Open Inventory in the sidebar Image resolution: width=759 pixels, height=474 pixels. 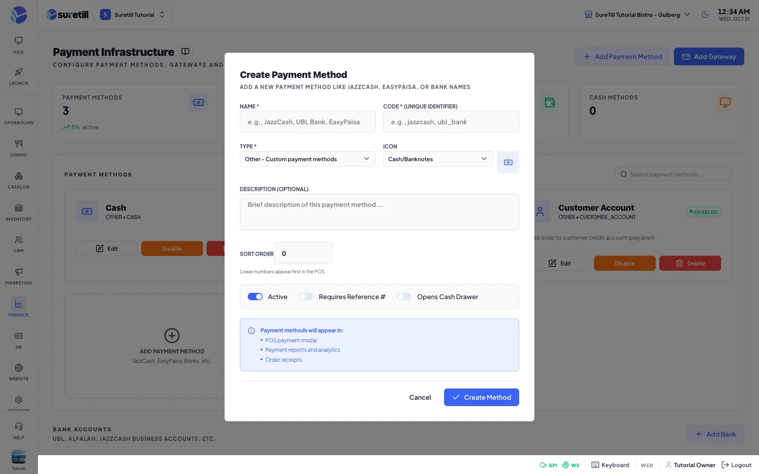pyautogui.click(x=18, y=213)
